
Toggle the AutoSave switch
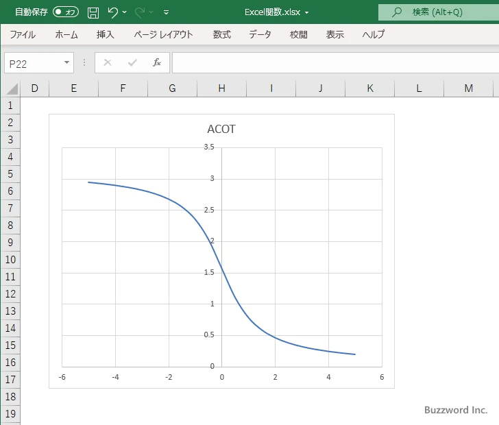click(66, 12)
